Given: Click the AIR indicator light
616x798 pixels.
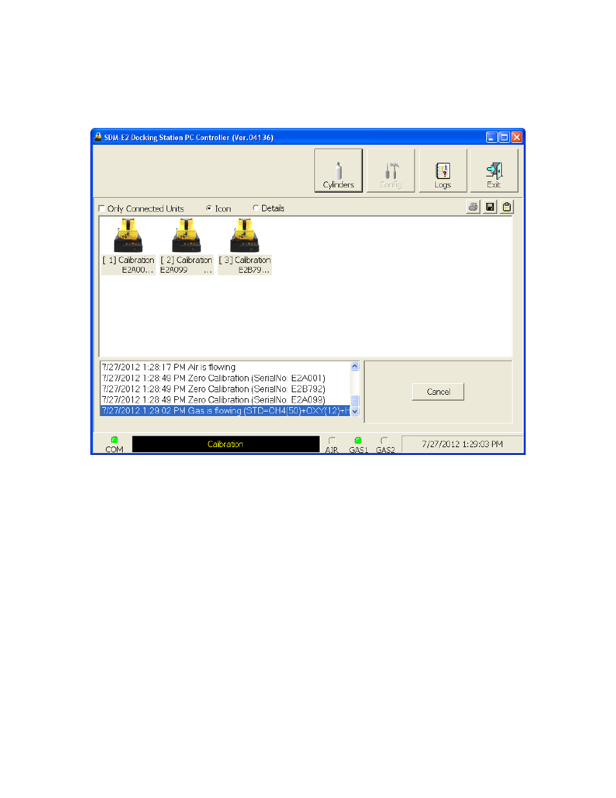Looking at the screenshot, I should [x=332, y=441].
